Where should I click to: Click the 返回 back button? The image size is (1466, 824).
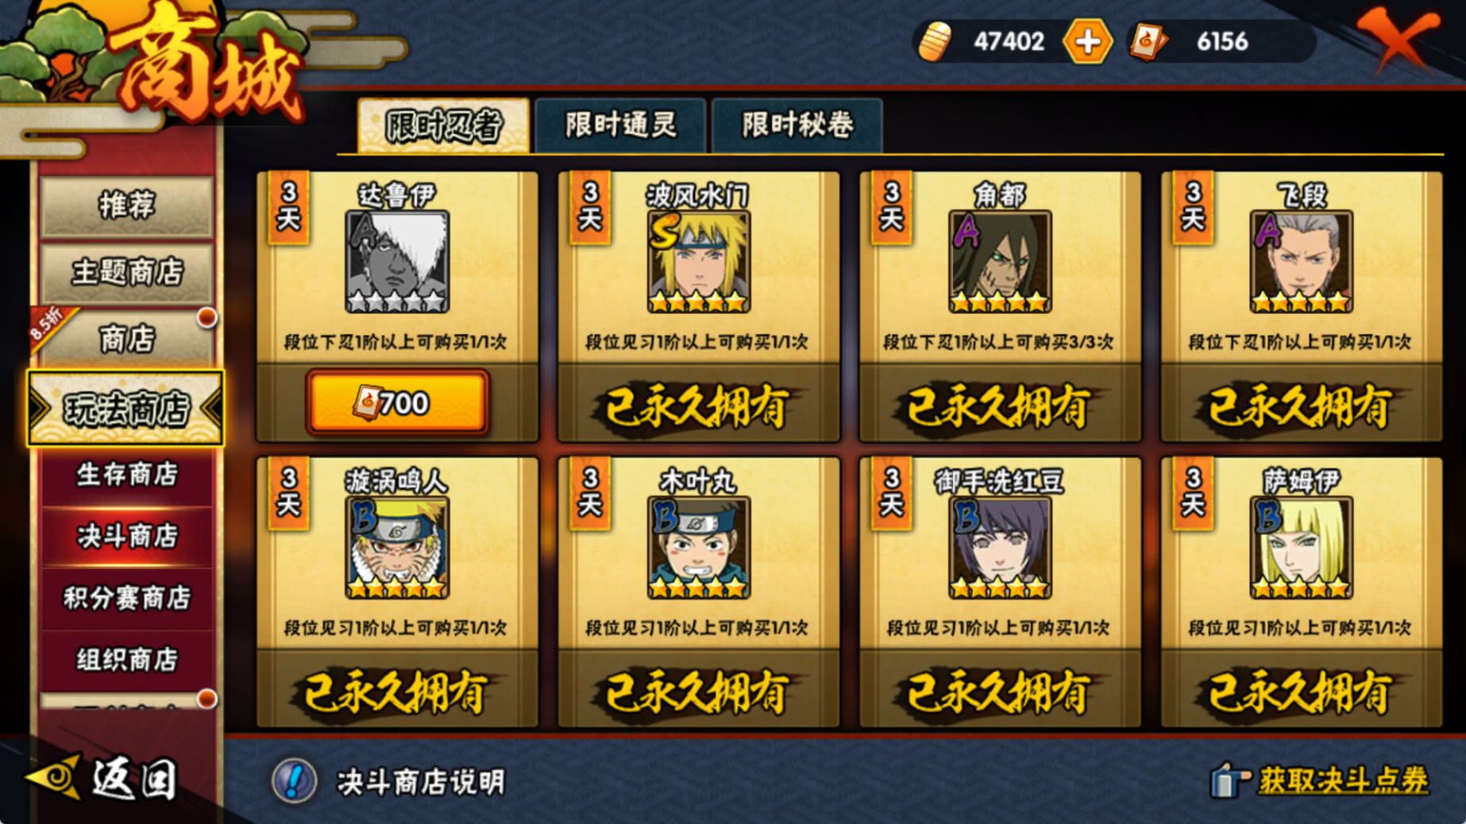pos(102,778)
